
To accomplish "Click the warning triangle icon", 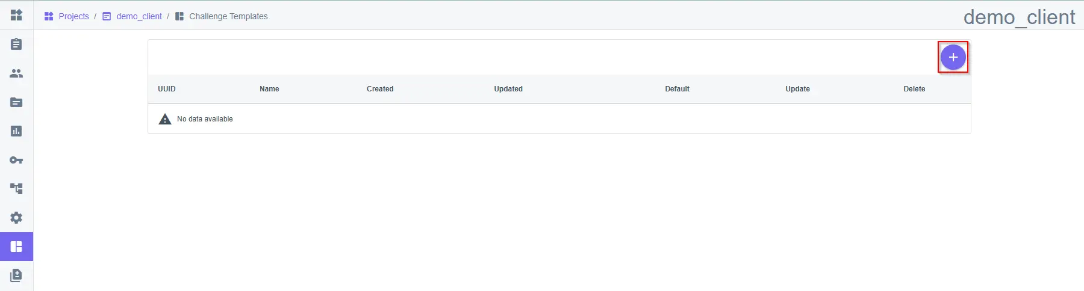I will [x=165, y=119].
